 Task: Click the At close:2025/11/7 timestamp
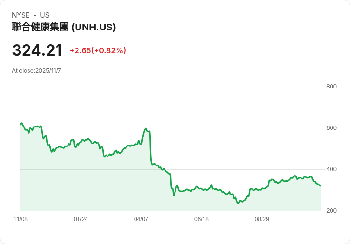click(37, 71)
